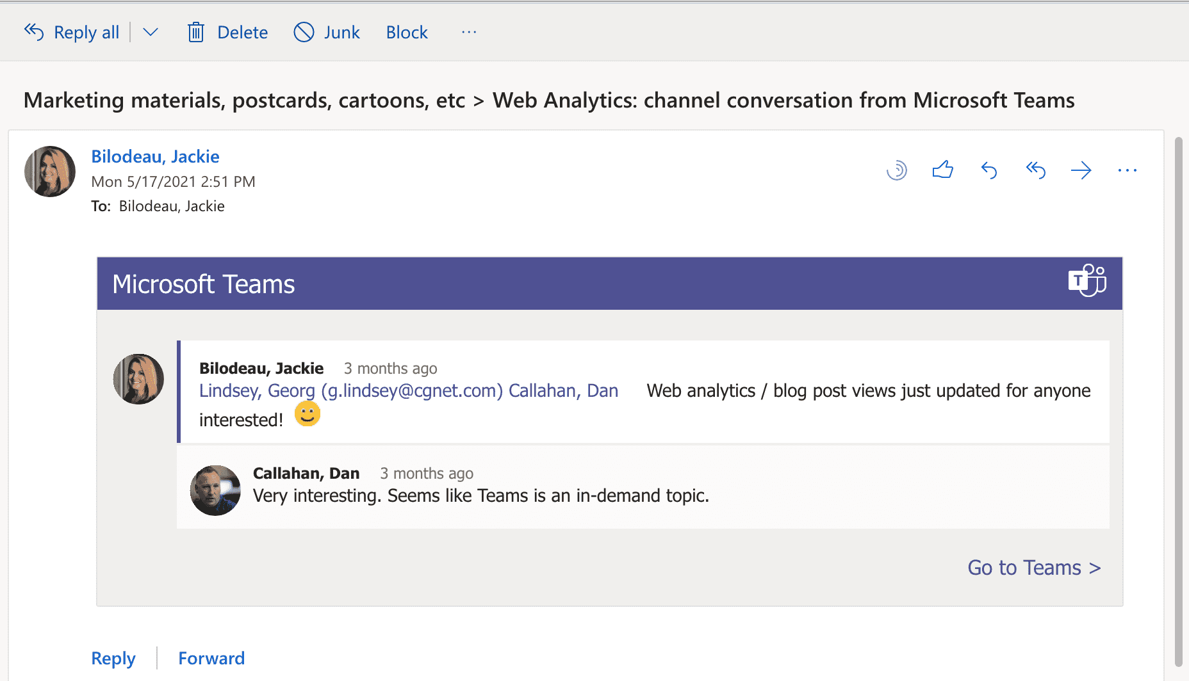Open the Go to Teams link
This screenshot has width=1189, height=681.
[x=1033, y=567]
